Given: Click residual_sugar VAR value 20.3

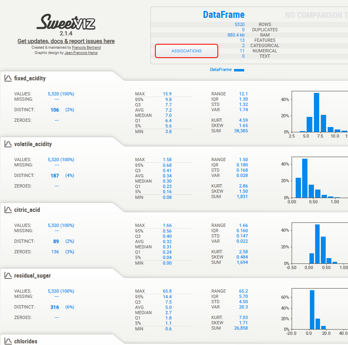Looking at the screenshot, I should pyautogui.click(x=243, y=307).
